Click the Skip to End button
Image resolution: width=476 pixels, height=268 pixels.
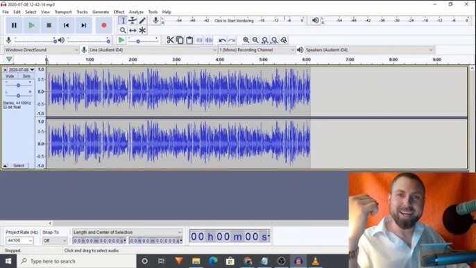pyautogui.click(x=83, y=25)
